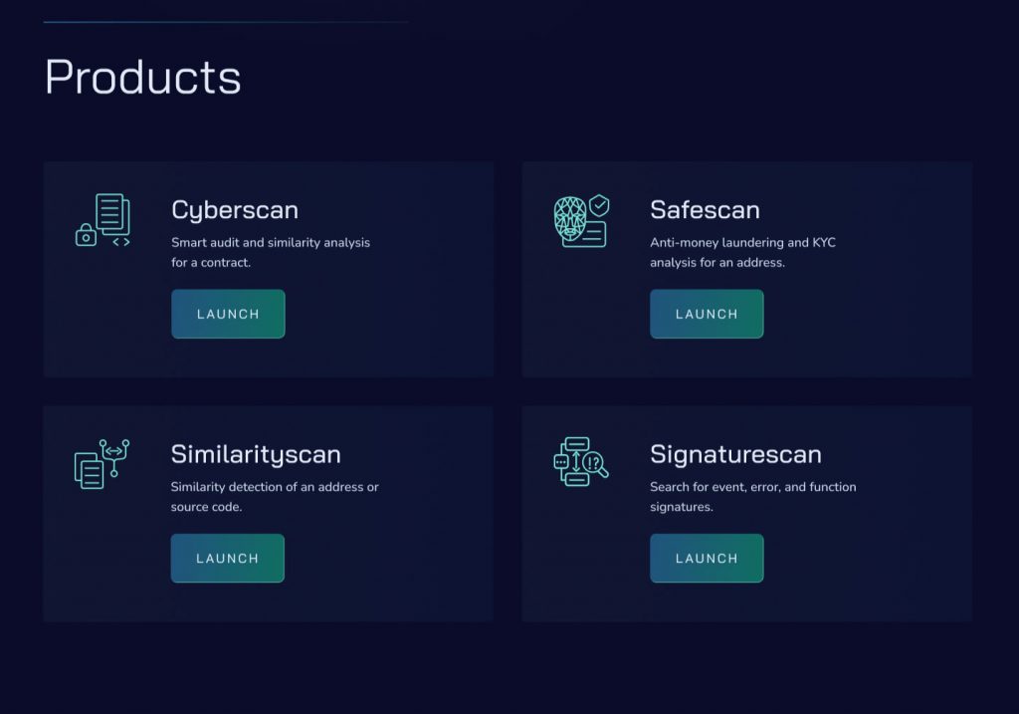
Task: Click the Products section heading
Action: 143,77
